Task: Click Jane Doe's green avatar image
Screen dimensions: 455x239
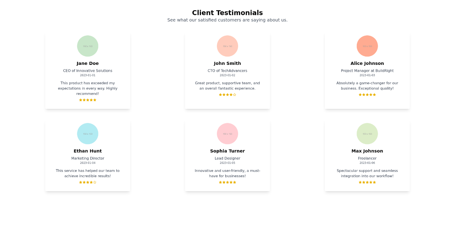Action: pyautogui.click(x=88, y=46)
